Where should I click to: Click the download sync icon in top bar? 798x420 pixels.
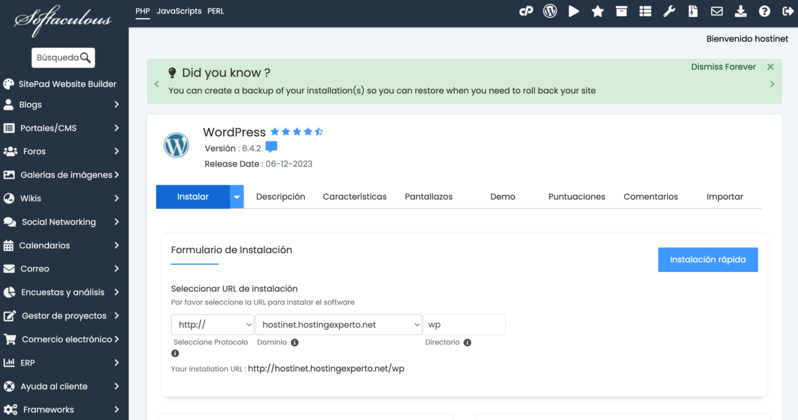740,11
